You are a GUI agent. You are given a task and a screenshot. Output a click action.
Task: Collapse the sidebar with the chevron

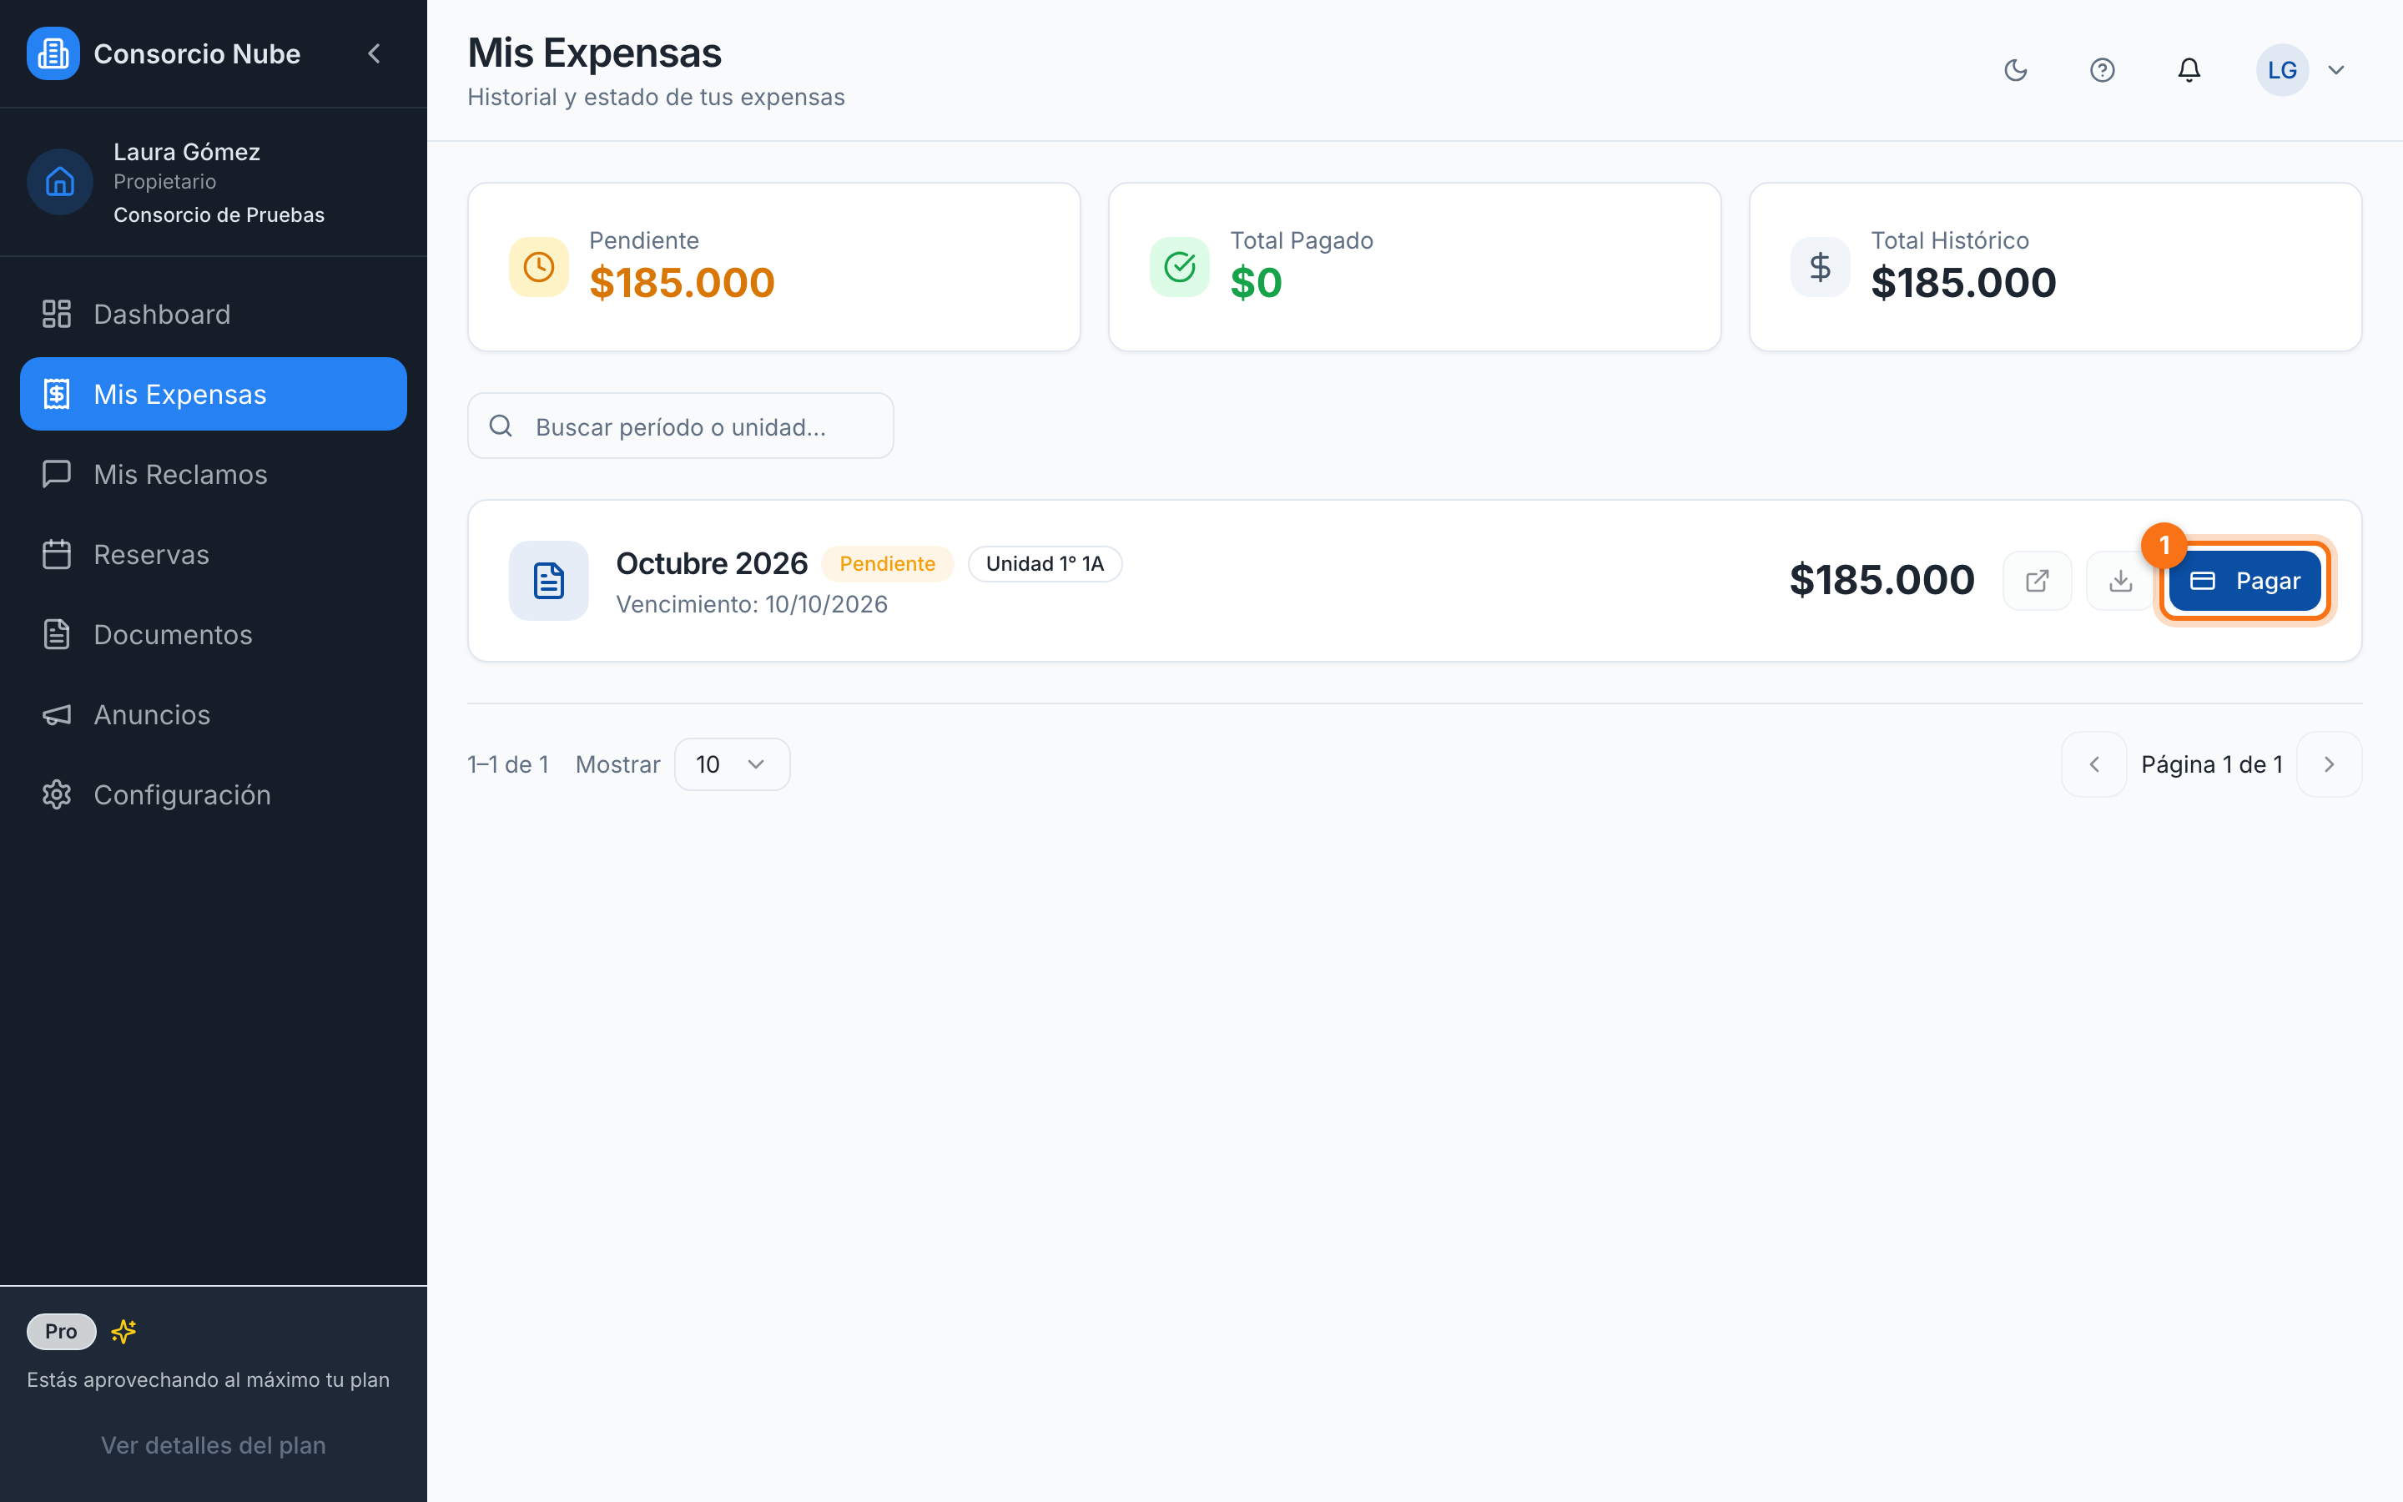pos(375,53)
